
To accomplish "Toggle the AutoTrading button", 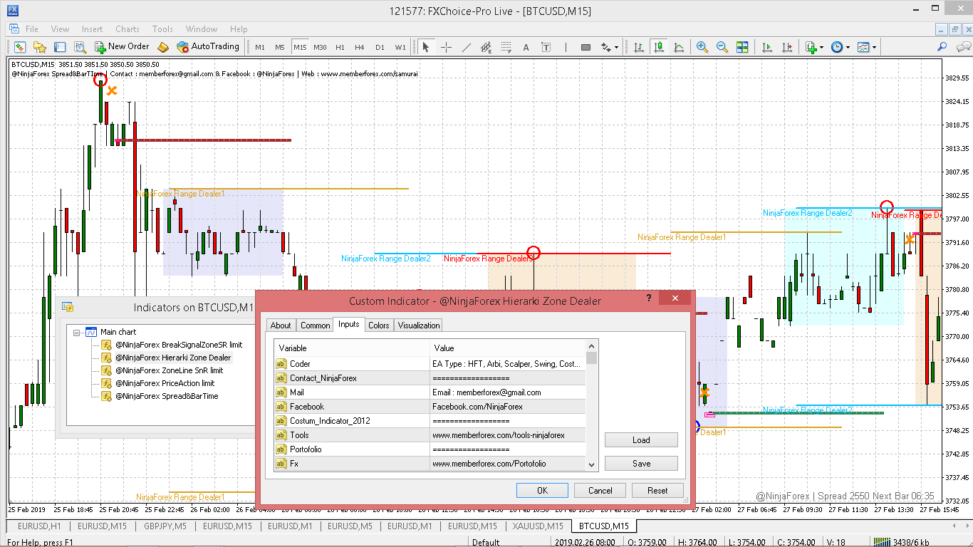I will pyautogui.click(x=209, y=47).
